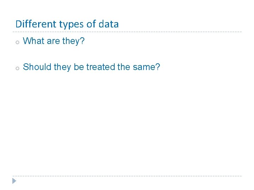The width and height of the screenshot is (254, 190).
Task: Click the 'What are they?' bullet text
Action: 54,41
